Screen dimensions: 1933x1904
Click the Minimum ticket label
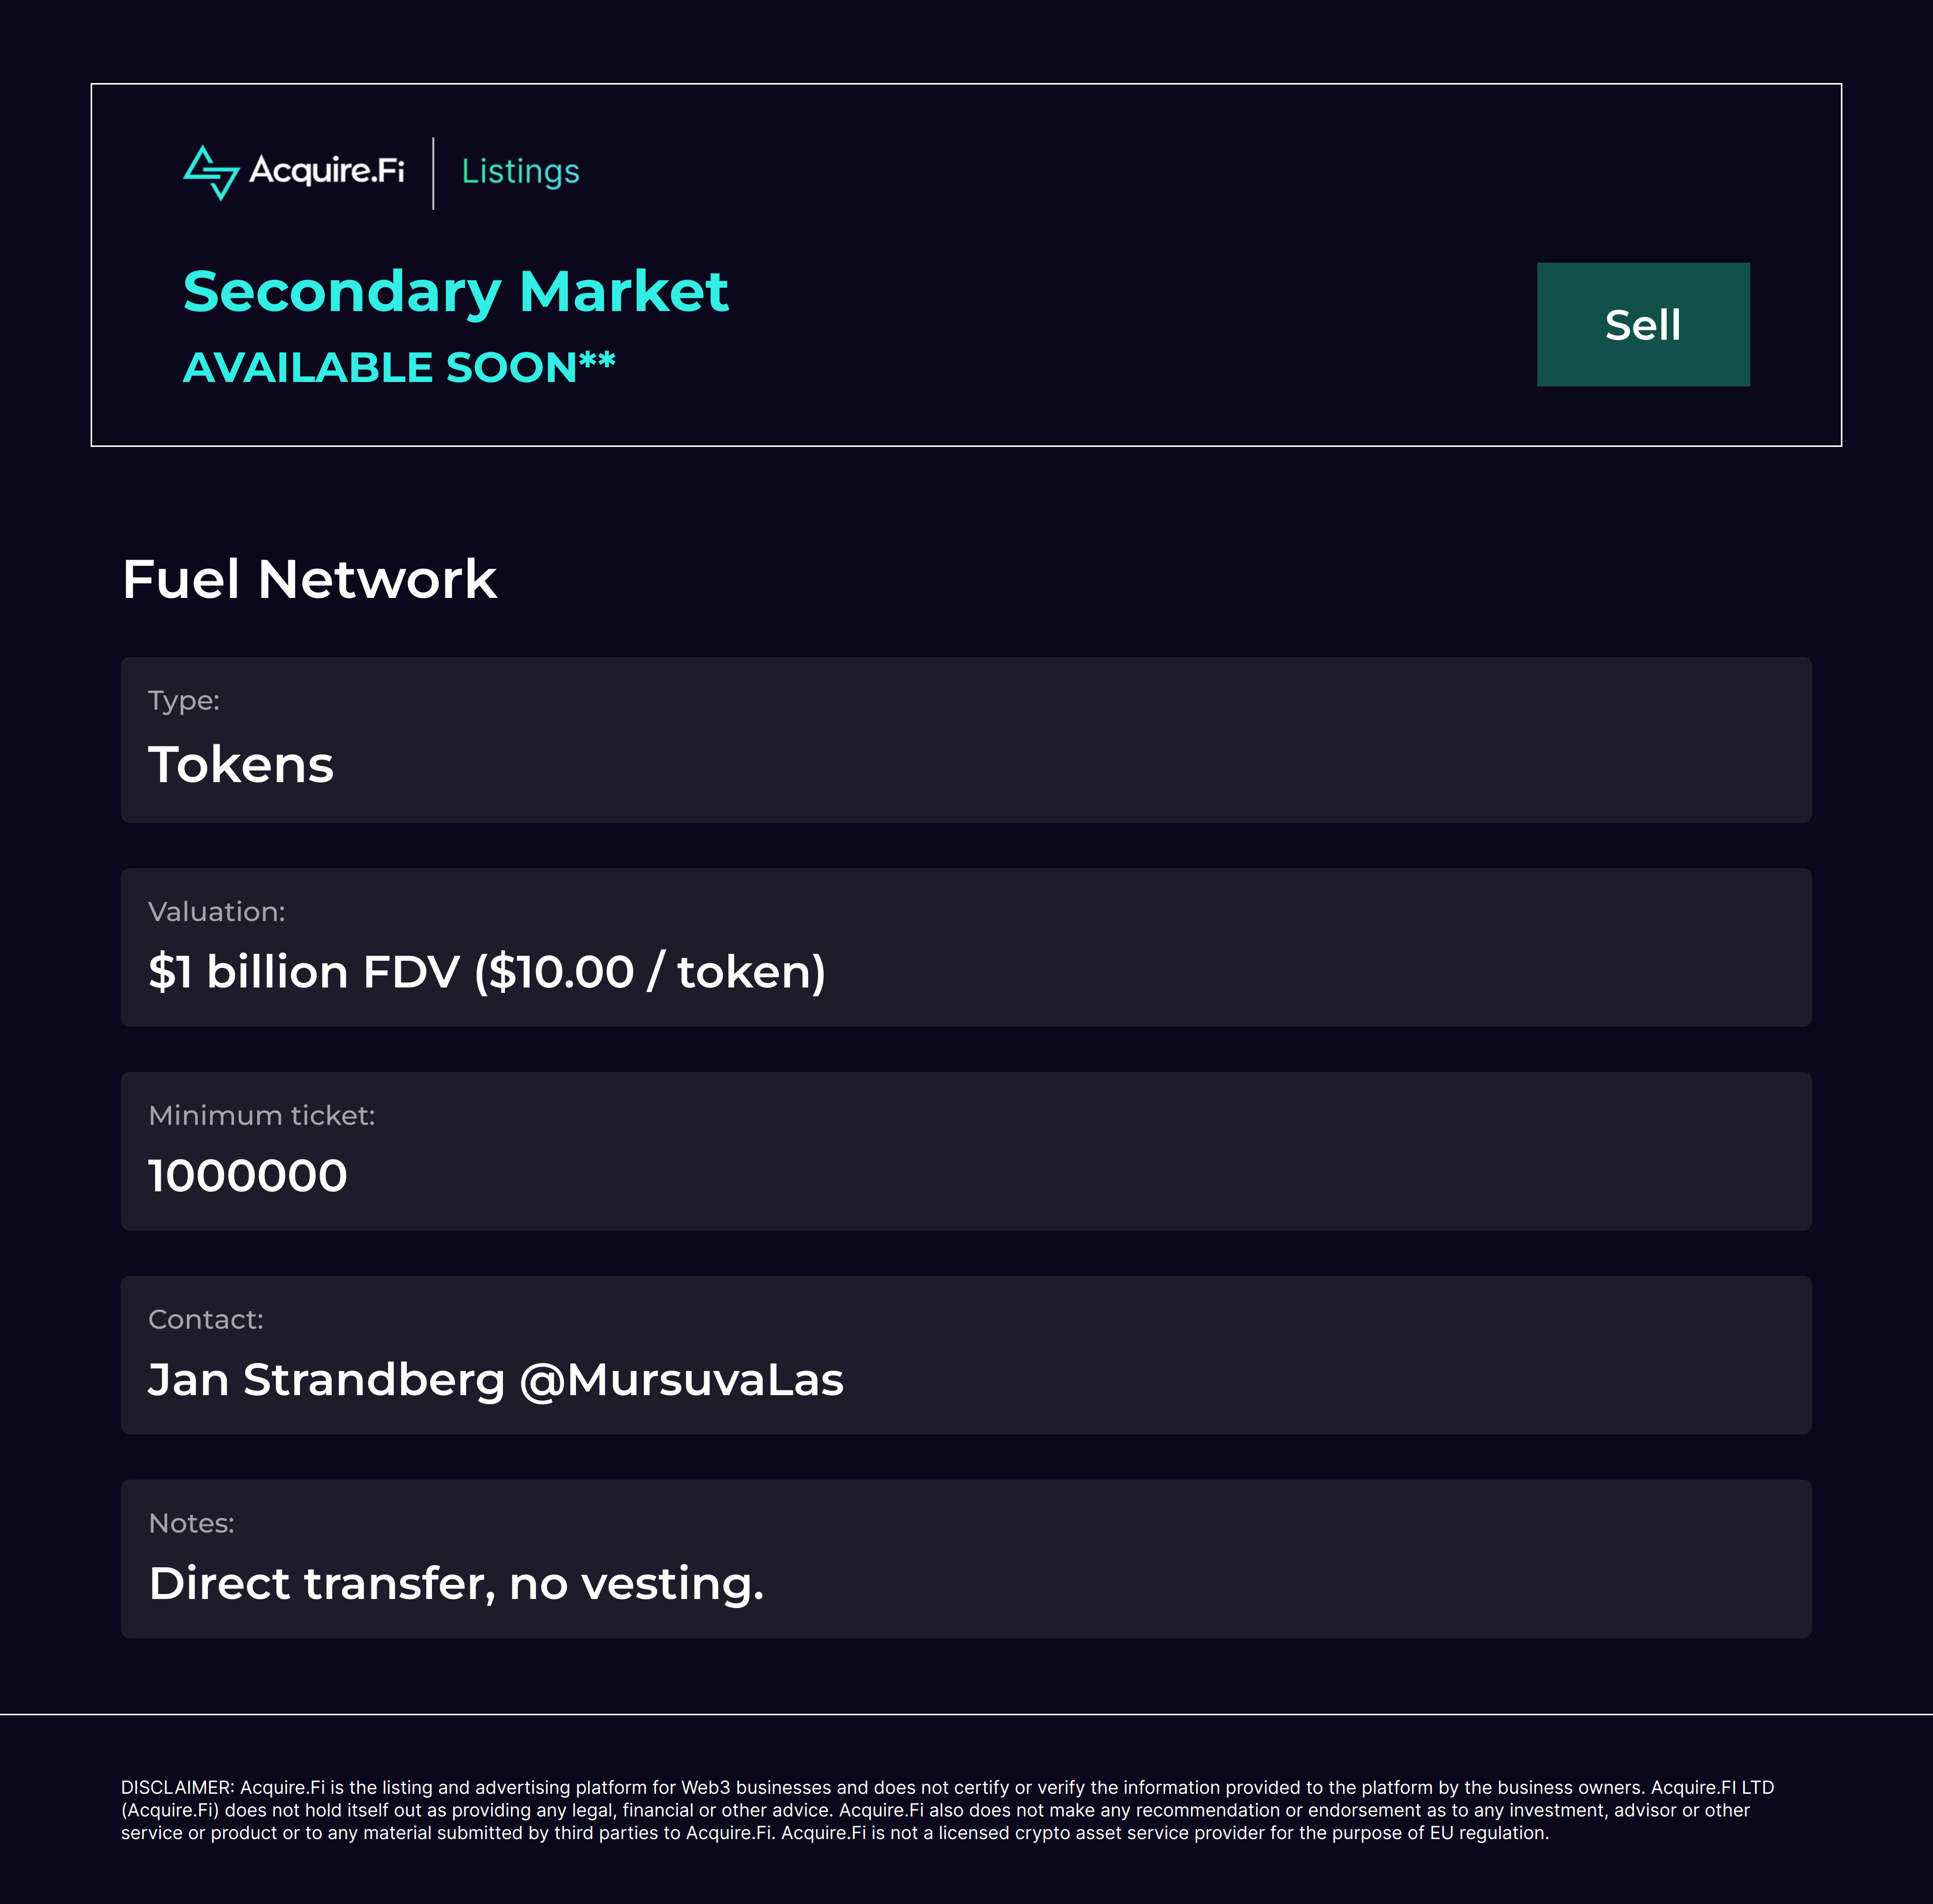click(262, 1116)
